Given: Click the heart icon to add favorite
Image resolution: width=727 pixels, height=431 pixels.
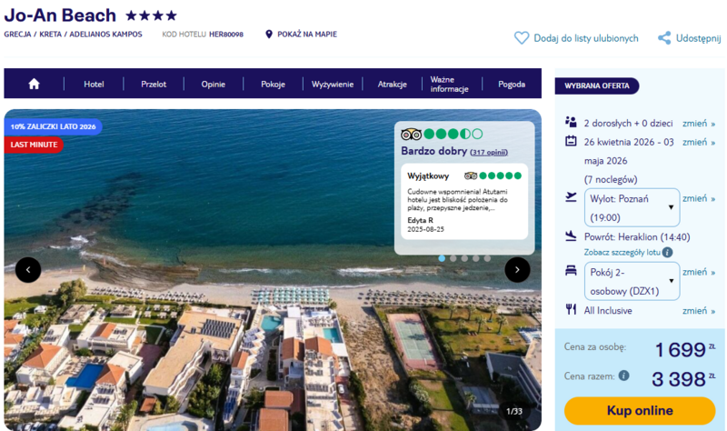Looking at the screenshot, I should pos(522,38).
